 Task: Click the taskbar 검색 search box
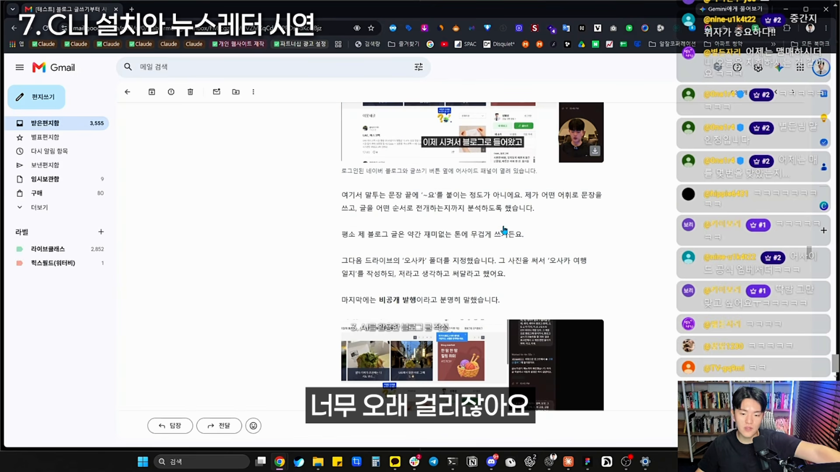pyautogui.click(x=202, y=462)
